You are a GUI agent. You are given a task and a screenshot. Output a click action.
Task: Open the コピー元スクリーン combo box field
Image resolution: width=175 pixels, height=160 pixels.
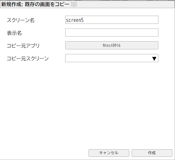108,58
